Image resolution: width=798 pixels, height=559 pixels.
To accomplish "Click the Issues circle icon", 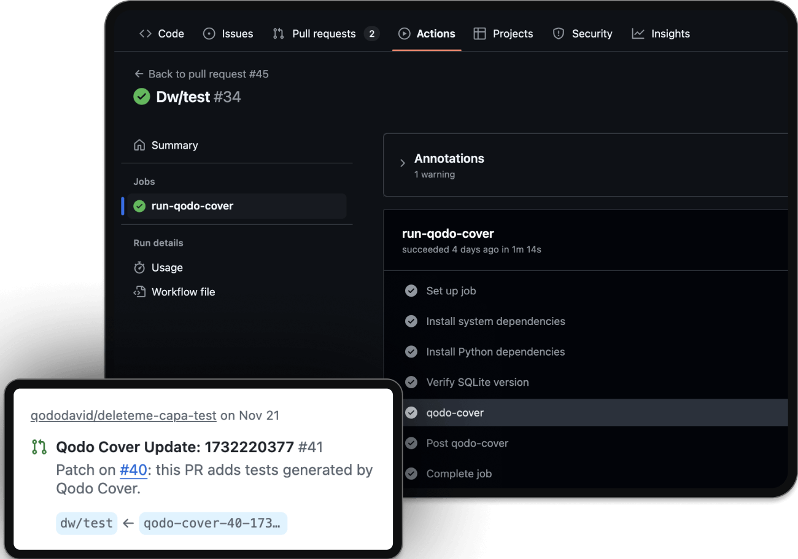I will [209, 34].
